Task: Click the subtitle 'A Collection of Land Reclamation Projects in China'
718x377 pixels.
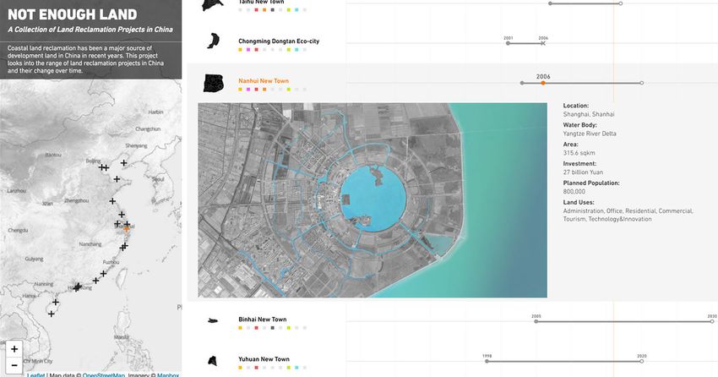Action: pos(90,30)
